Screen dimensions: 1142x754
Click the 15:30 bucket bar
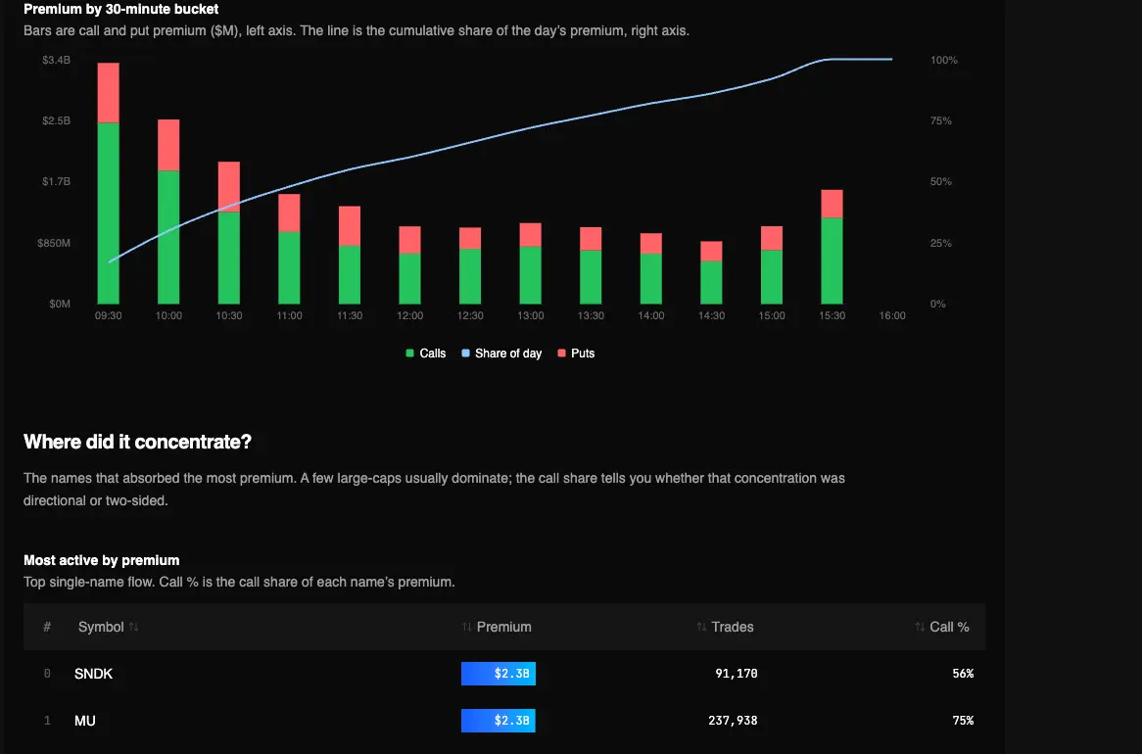(x=832, y=247)
